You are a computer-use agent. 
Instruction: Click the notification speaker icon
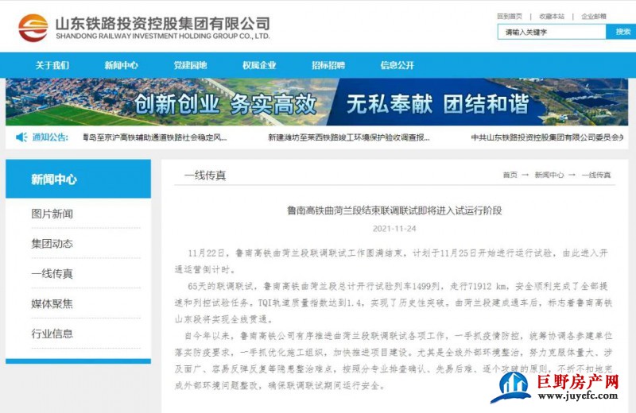pos(21,137)
